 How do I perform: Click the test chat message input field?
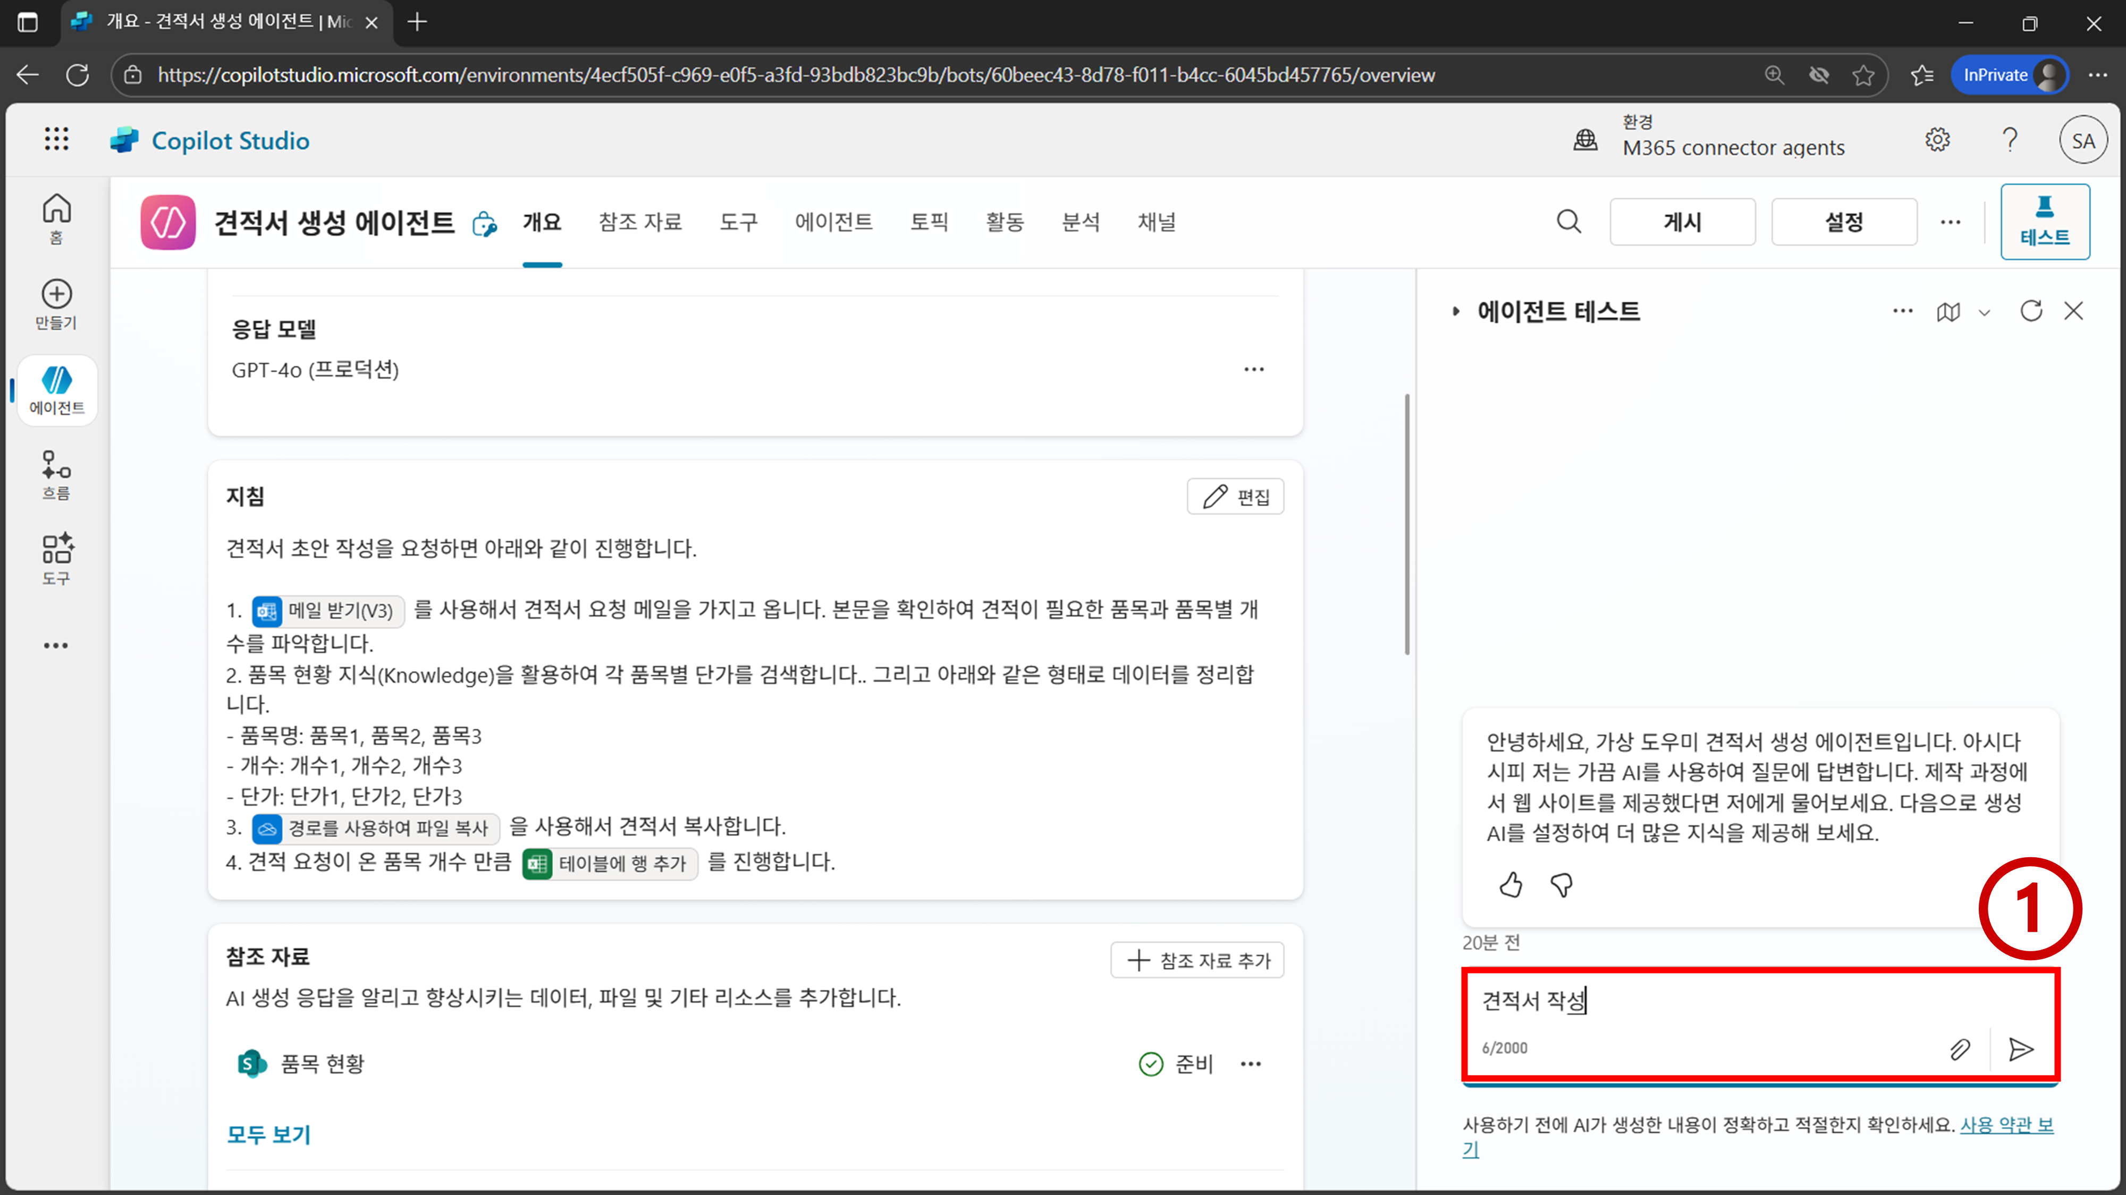click(x=1733, y=1001)
